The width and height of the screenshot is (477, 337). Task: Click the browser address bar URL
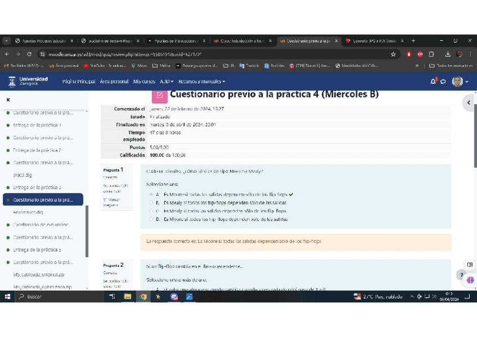pos(125,54)
